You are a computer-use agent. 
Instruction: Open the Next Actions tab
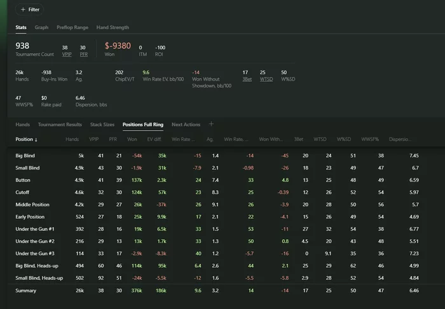186,124
